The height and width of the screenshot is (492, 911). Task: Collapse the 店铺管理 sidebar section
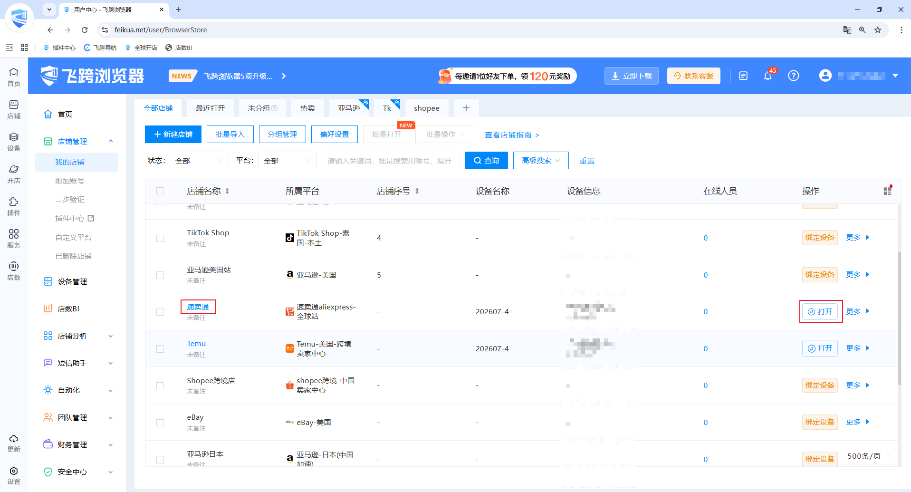[110, 141]
